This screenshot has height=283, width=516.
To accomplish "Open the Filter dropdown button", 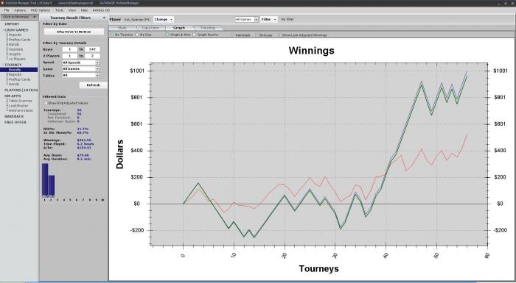I will [x=269, y=19].
